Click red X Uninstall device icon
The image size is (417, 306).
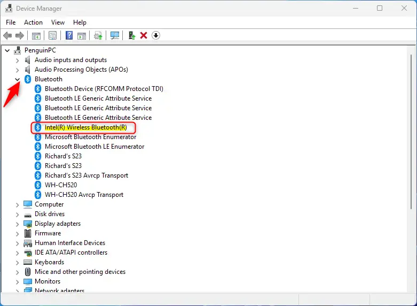click(x=144, y=35)
